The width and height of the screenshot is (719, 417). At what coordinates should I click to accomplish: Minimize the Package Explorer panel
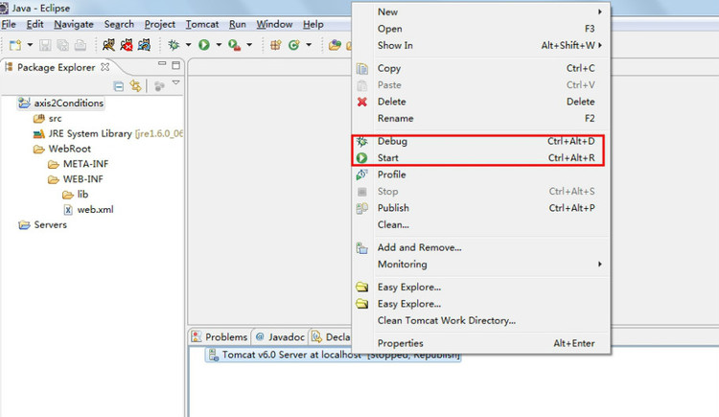162,64
